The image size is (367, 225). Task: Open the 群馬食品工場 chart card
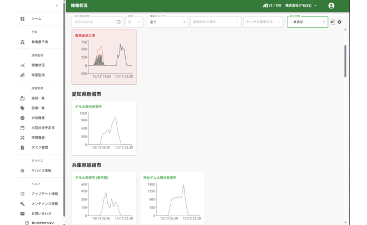click(104, 57)
